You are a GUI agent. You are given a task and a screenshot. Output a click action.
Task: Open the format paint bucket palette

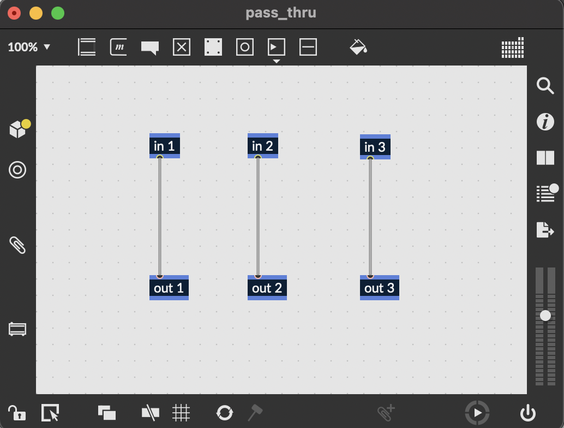358,47
